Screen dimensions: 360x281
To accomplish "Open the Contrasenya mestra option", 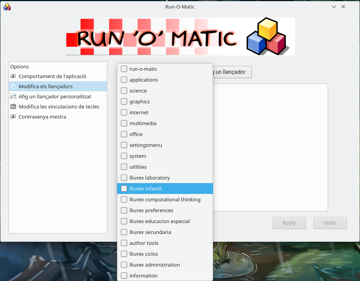I will 58,117.
